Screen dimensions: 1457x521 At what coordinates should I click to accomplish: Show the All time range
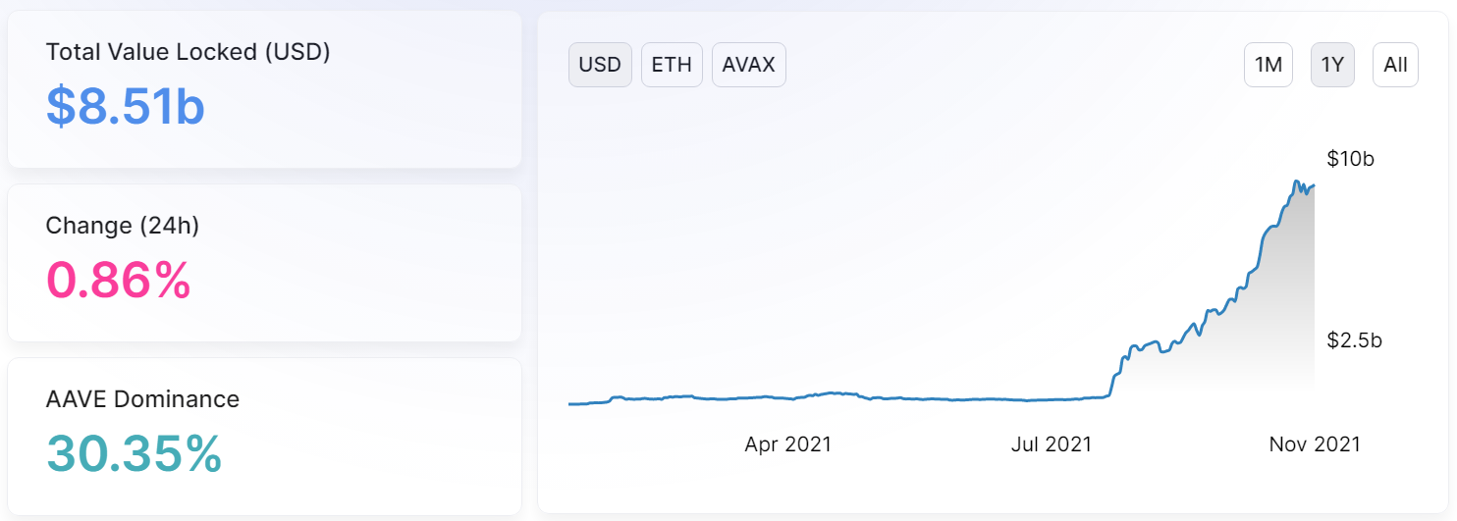[1395, 65]
